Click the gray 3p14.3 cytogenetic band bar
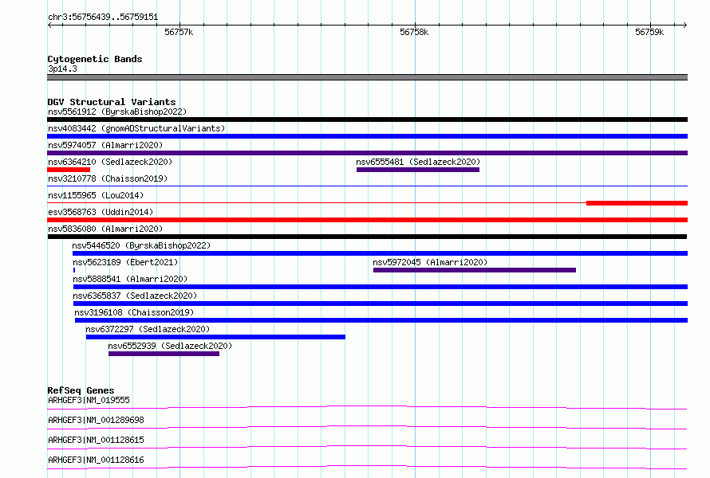This screenshot has height=478, width=710. tap(367, 77)
